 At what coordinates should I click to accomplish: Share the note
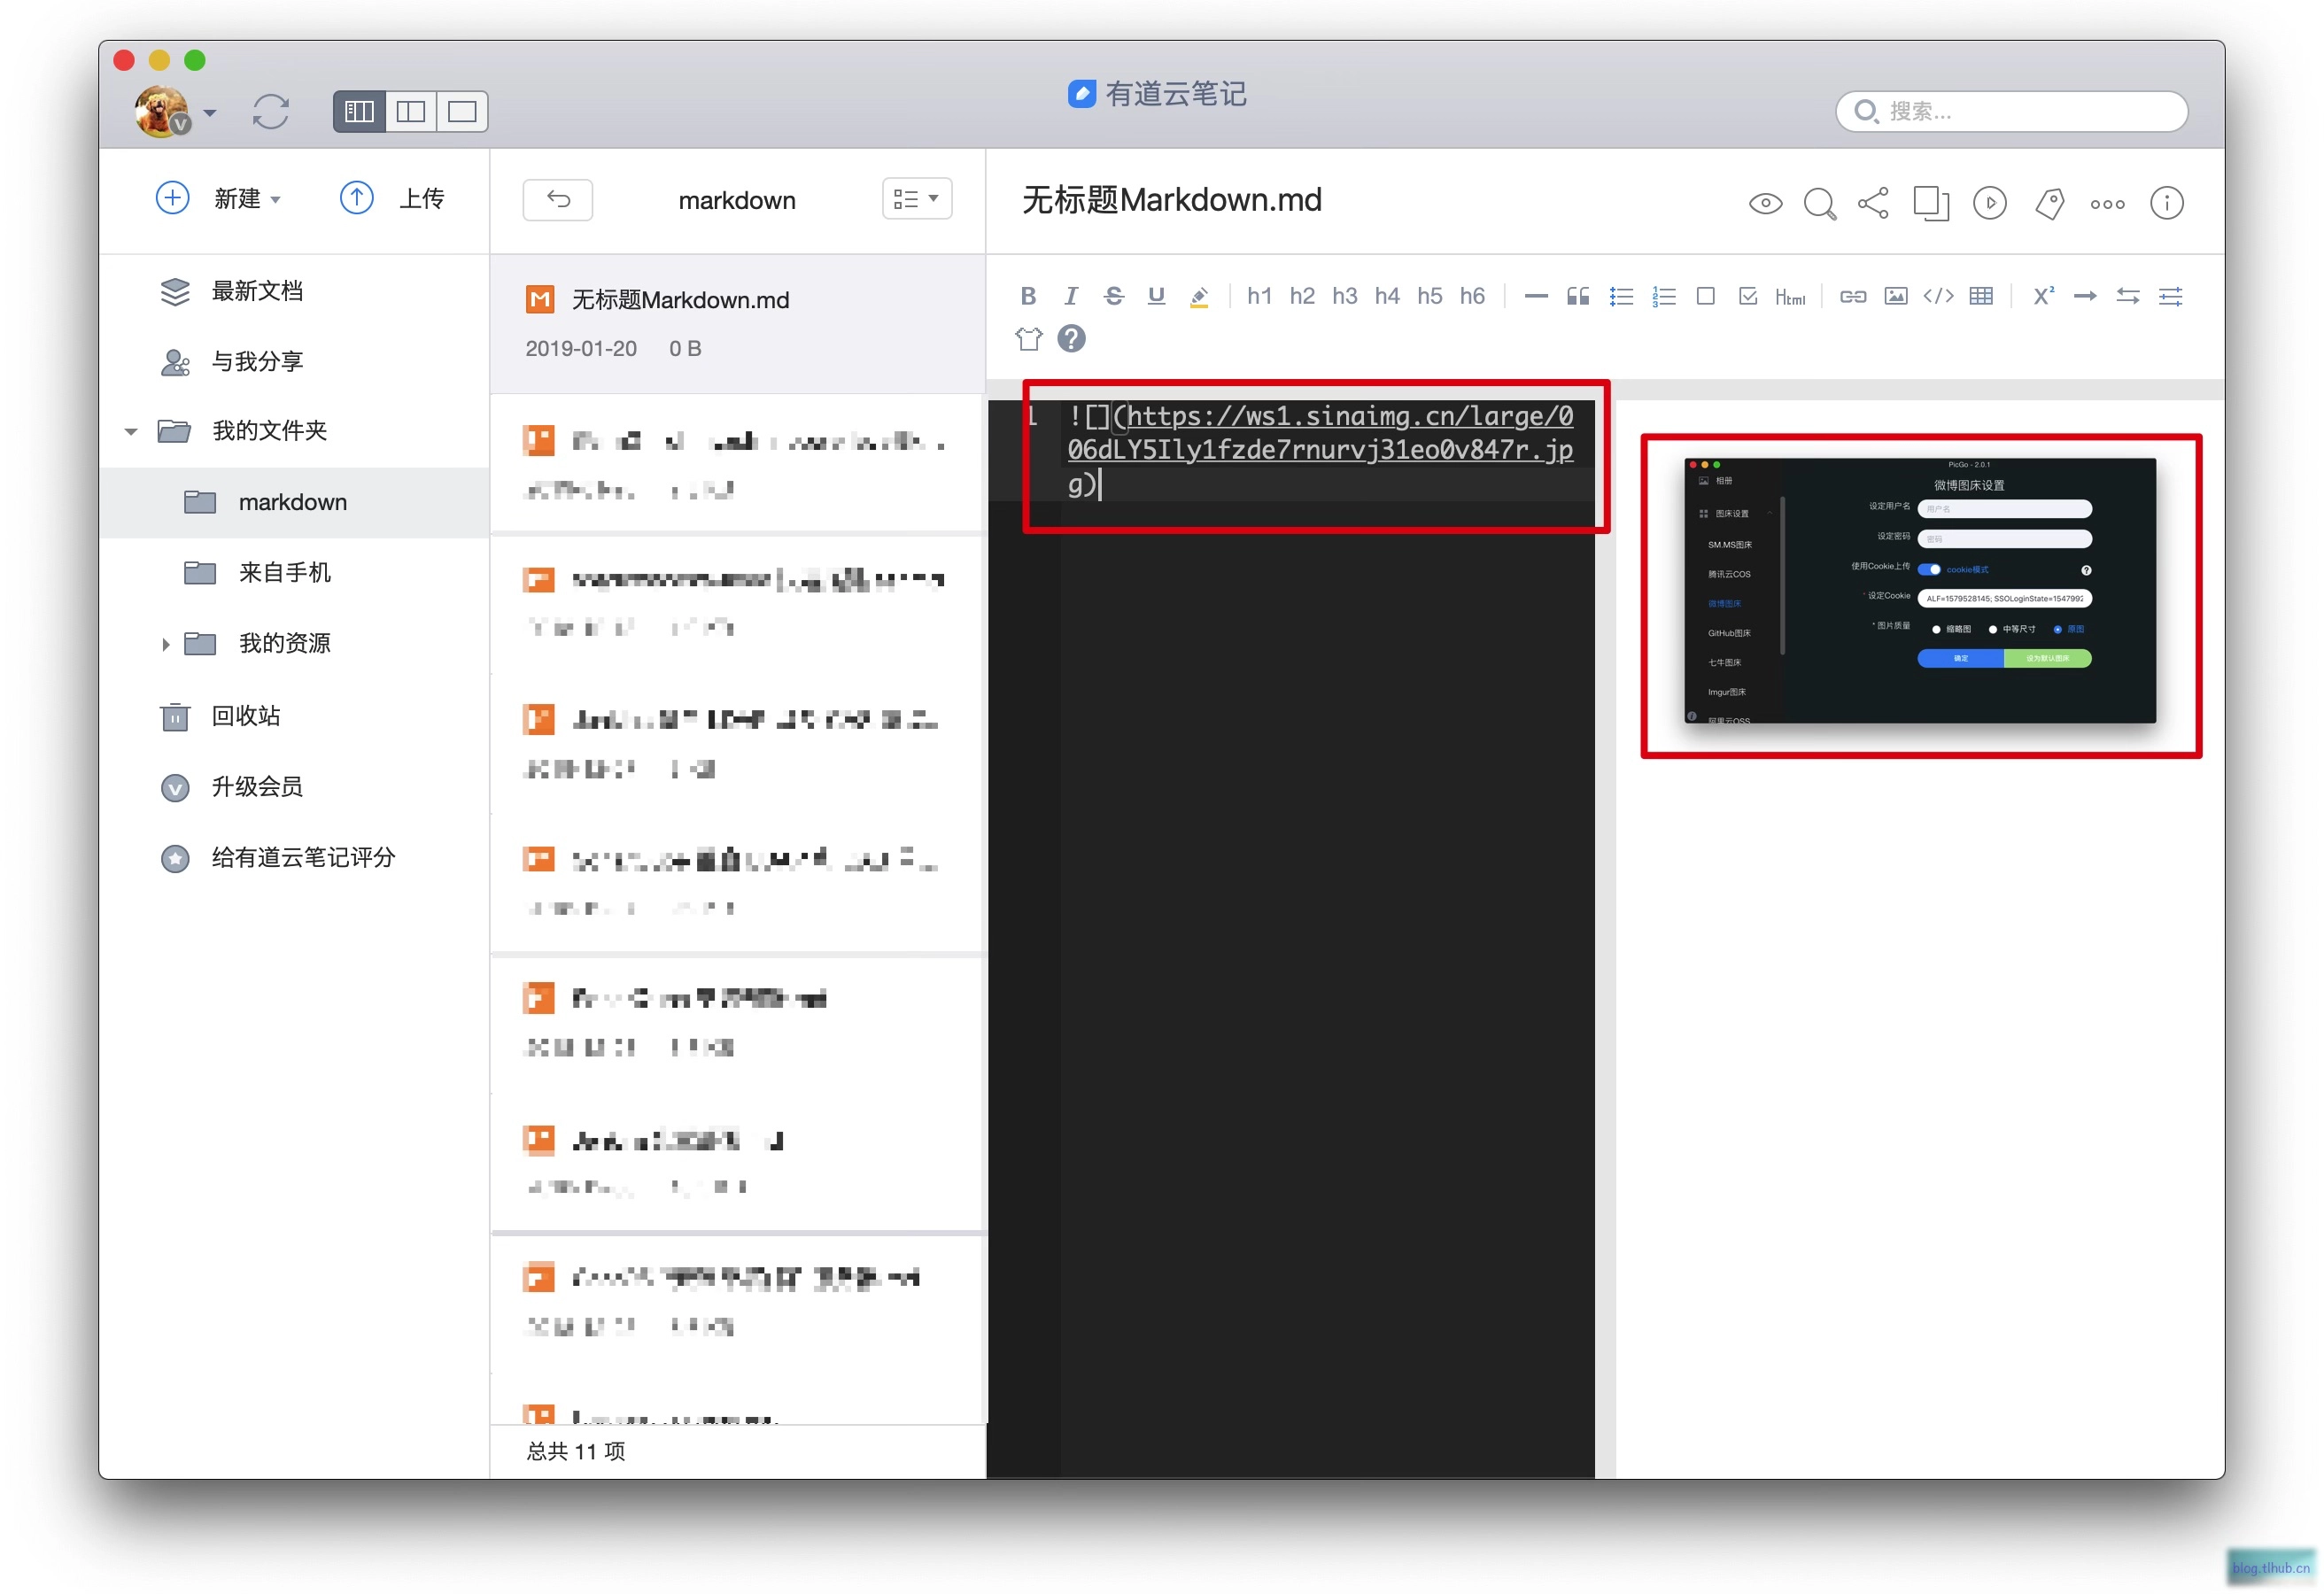[x=1874, y=203]
